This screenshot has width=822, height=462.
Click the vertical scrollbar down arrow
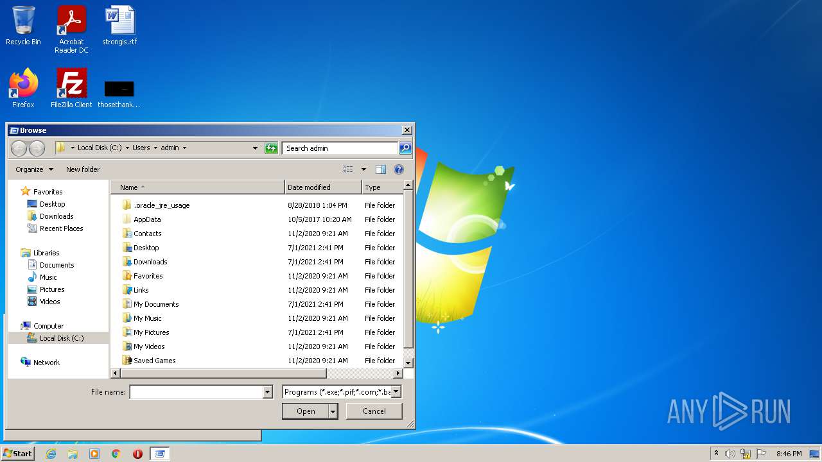click(408, 363)
